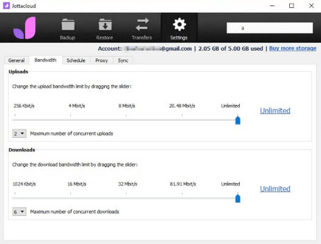The width and height of the screenshot is (321, 244).
Task: Switch to the Schedule tab
Action: click(76, 60)
